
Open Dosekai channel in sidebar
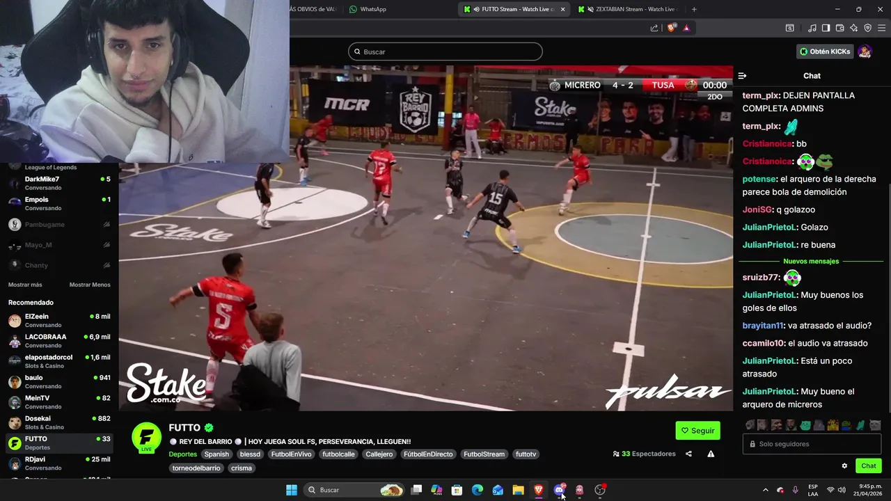[59, 423]
